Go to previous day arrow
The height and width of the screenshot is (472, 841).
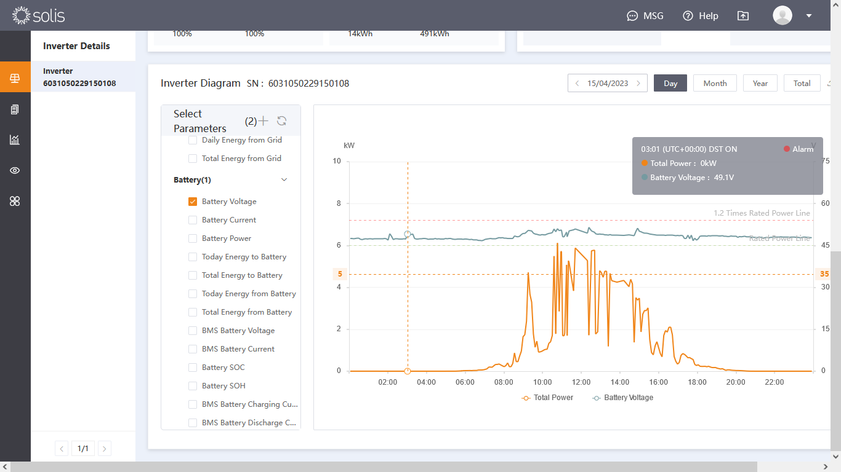click(x=577, y=84)
